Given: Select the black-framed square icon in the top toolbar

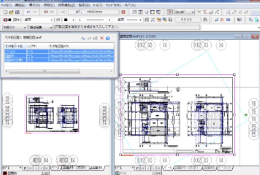Looking at the screenshot, I should 152,12.
